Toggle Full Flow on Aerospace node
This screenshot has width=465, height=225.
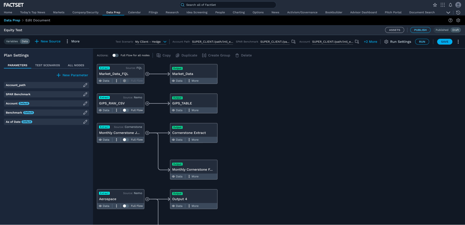[126, 206]
